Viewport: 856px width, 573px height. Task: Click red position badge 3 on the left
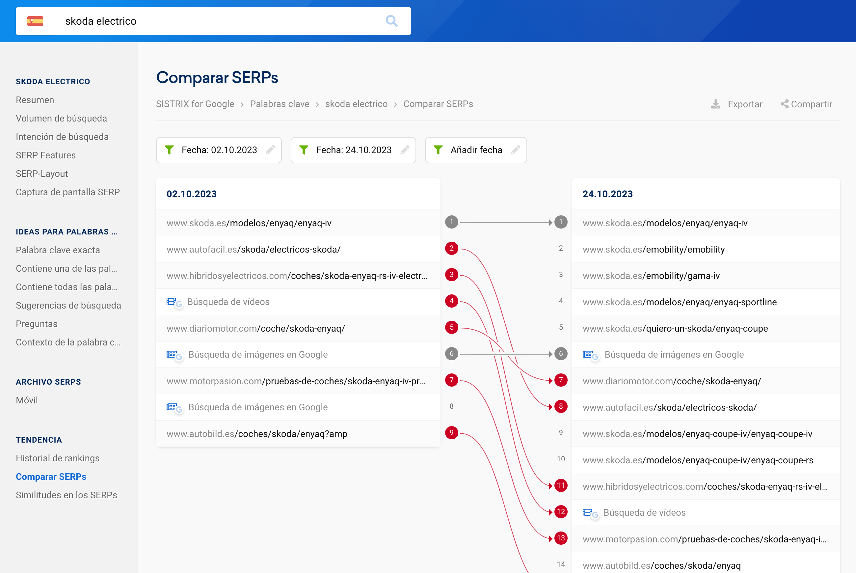tap(452, 275)
